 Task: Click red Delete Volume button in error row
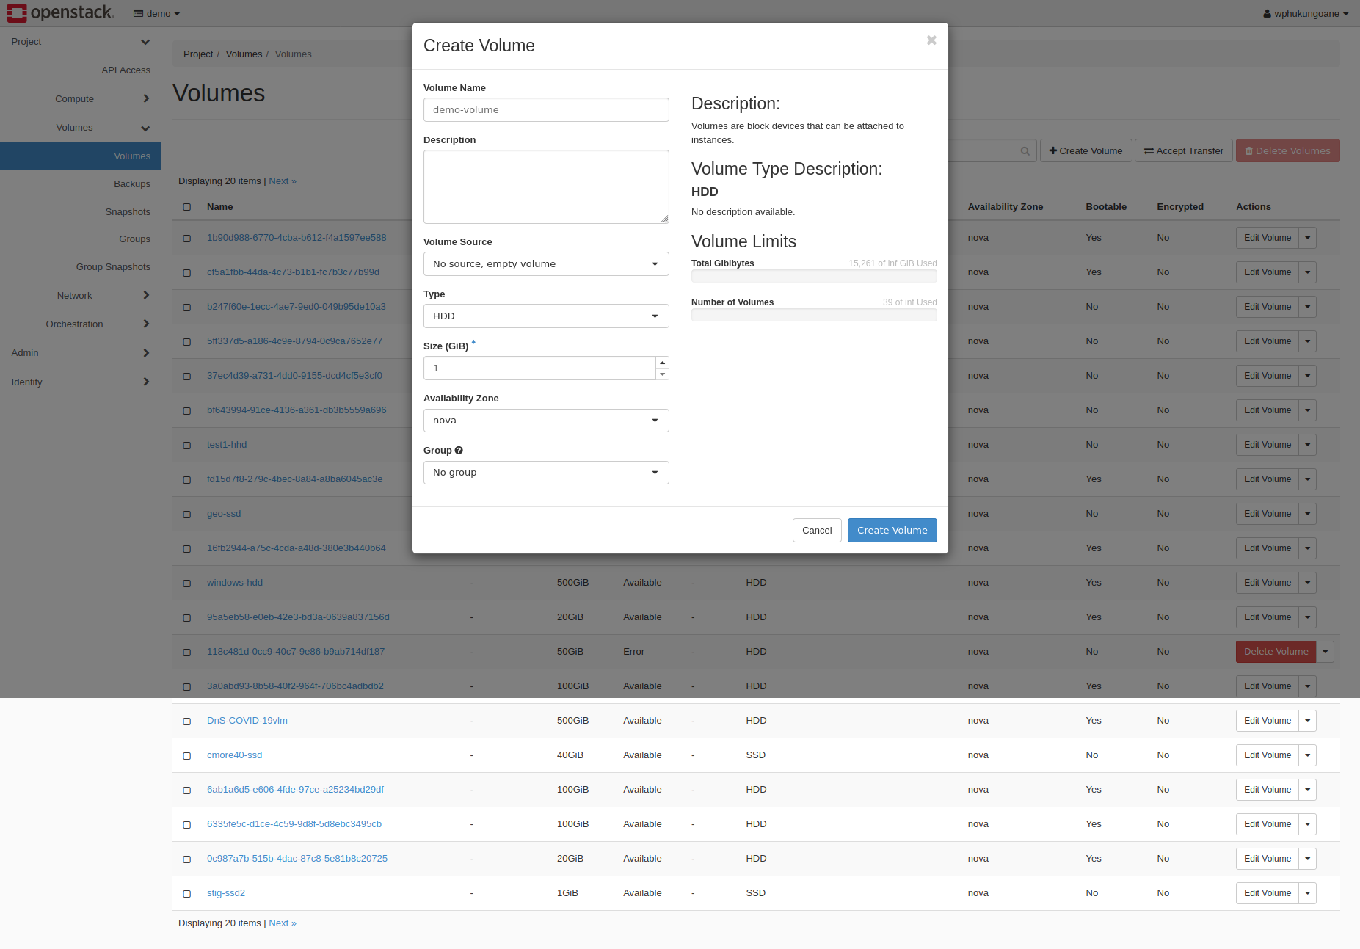(1276, 652)
